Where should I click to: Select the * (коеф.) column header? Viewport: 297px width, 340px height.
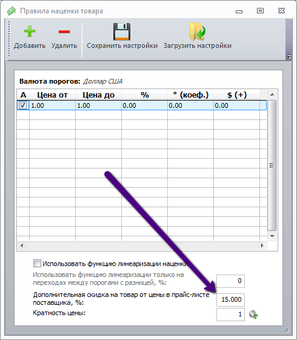[190, 95]
